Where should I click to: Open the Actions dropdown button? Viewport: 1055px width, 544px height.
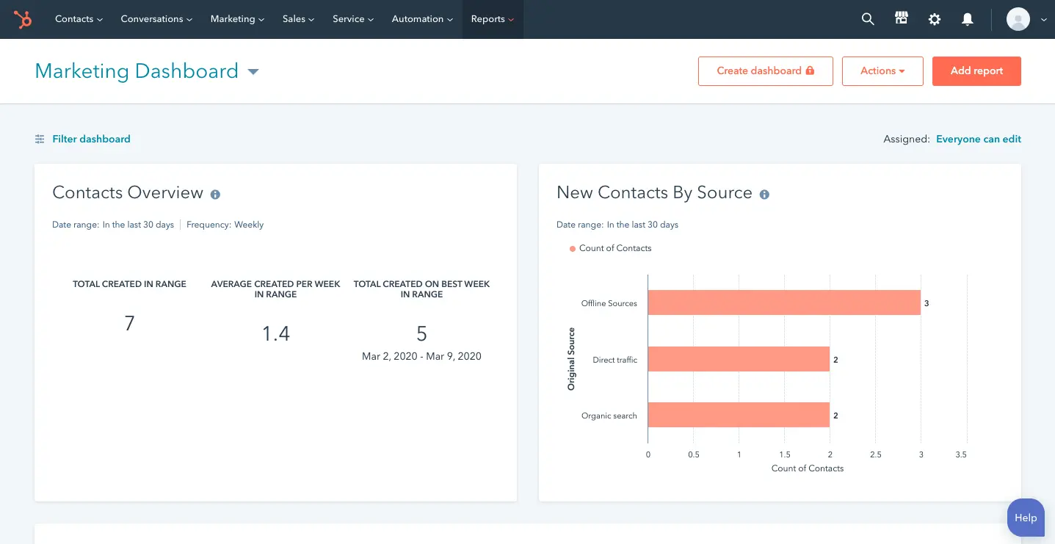(x=882, y=71)
